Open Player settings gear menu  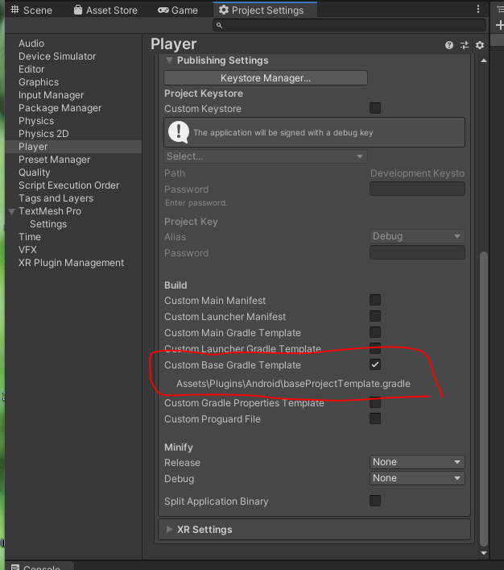click(480, 45)
